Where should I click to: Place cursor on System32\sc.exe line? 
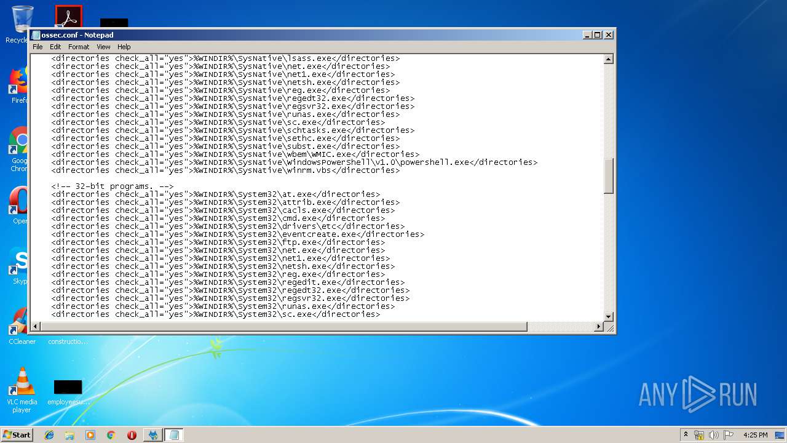point(216,314)
